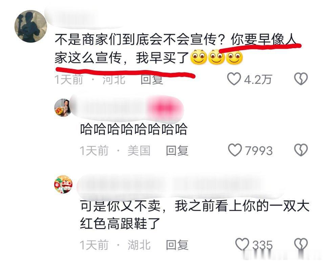Click the 7993 like count
This screenshot has height=263, width=325.
(x=259, y=151)
